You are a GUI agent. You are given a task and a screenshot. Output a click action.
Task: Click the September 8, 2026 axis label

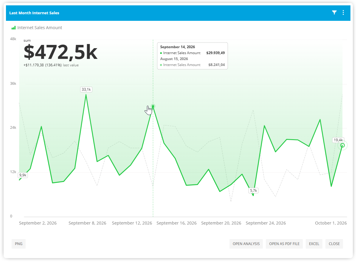click(87, 223)
